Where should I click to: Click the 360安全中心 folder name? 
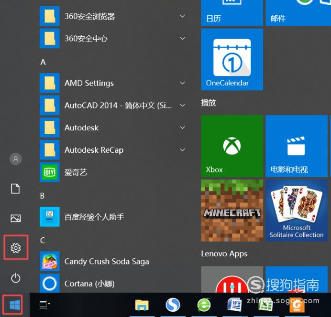(x=86, y=39)
